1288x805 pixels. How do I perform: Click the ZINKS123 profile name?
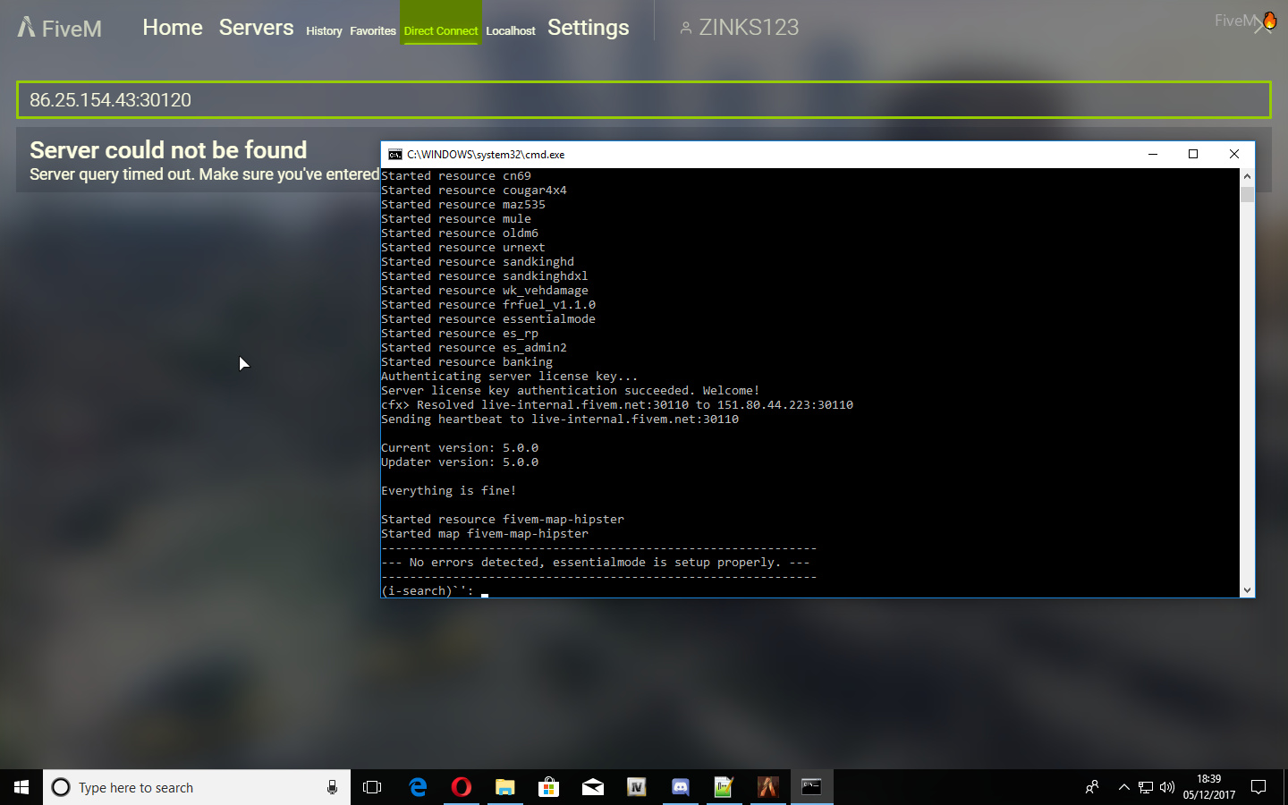(749, 28)
